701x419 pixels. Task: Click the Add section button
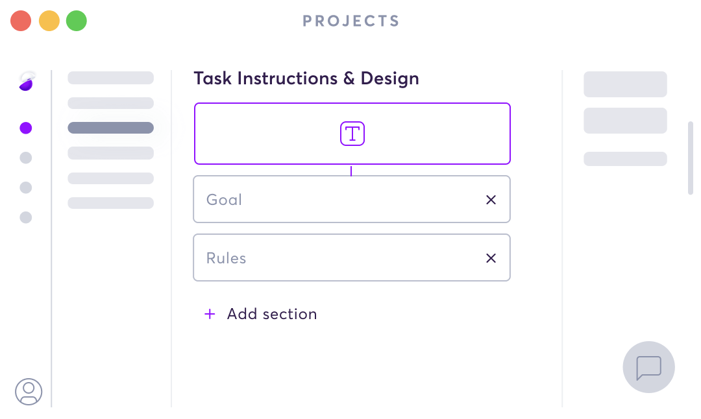pos(261,314)
